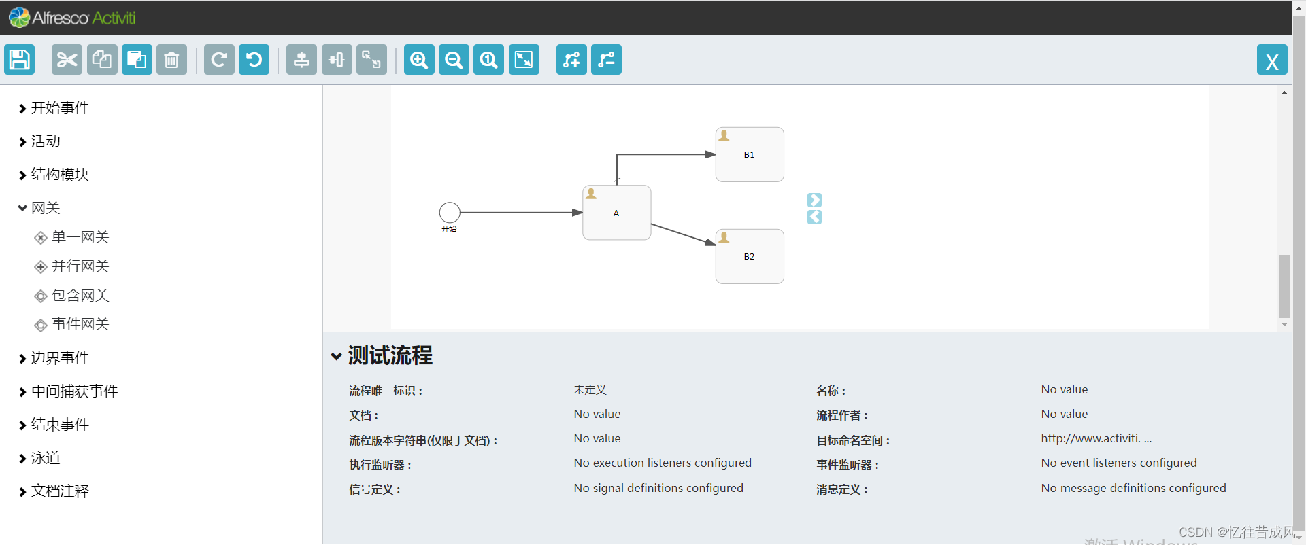Expand the 泳道 palette group
Image resolution: width=1306 pixels, height=545 pixels.
[40, 458]
